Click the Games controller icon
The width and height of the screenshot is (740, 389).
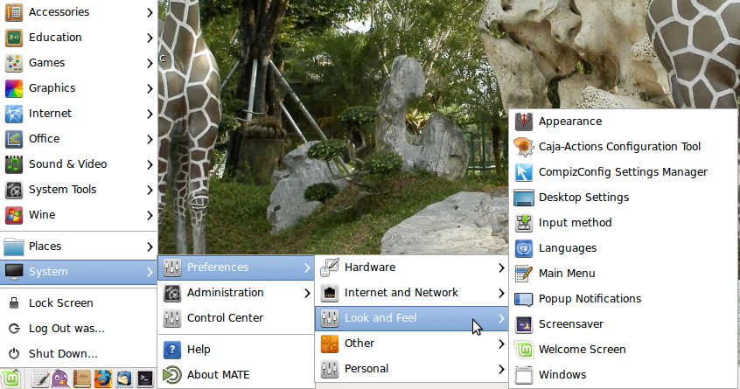coord(14,63)
